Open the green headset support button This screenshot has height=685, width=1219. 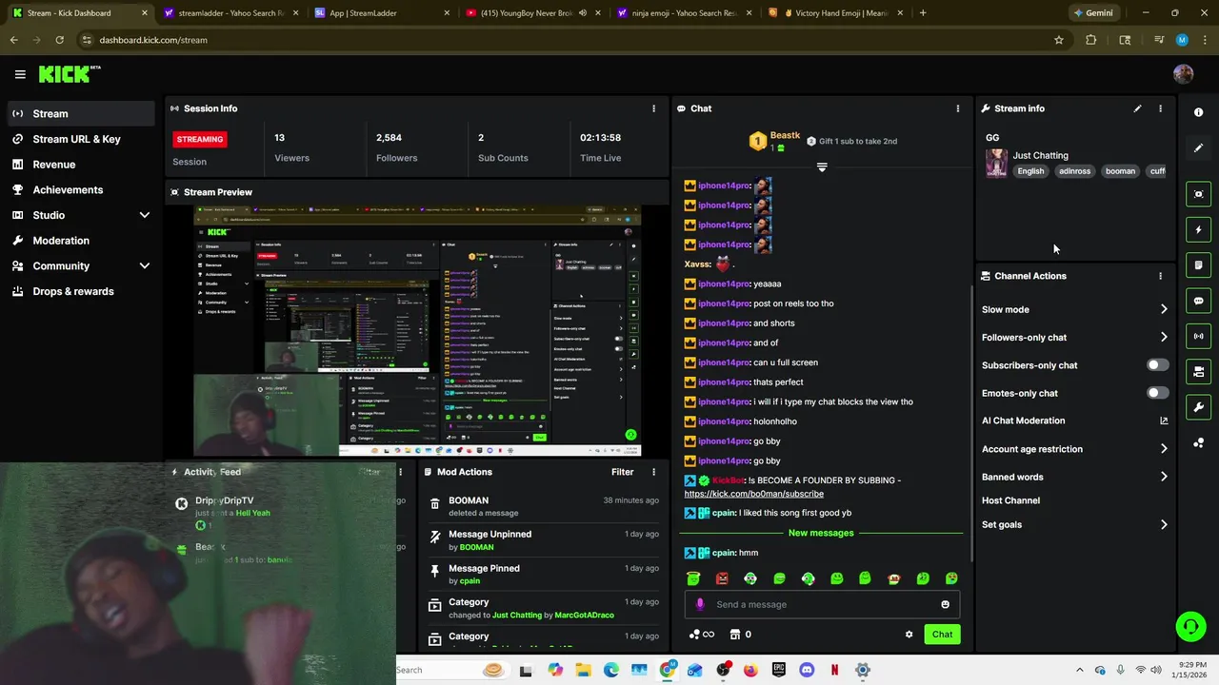point(1190,626)
